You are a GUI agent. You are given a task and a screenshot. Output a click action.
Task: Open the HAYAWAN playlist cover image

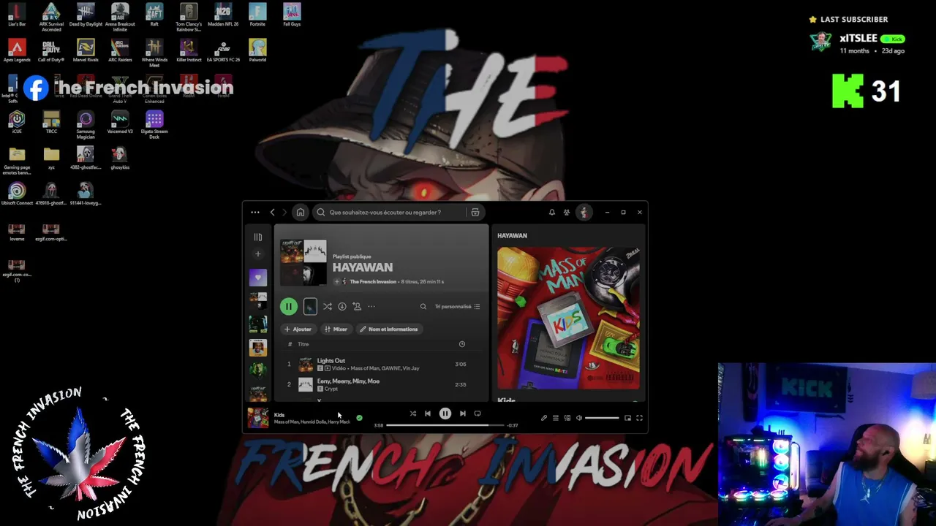click(303, 262)
